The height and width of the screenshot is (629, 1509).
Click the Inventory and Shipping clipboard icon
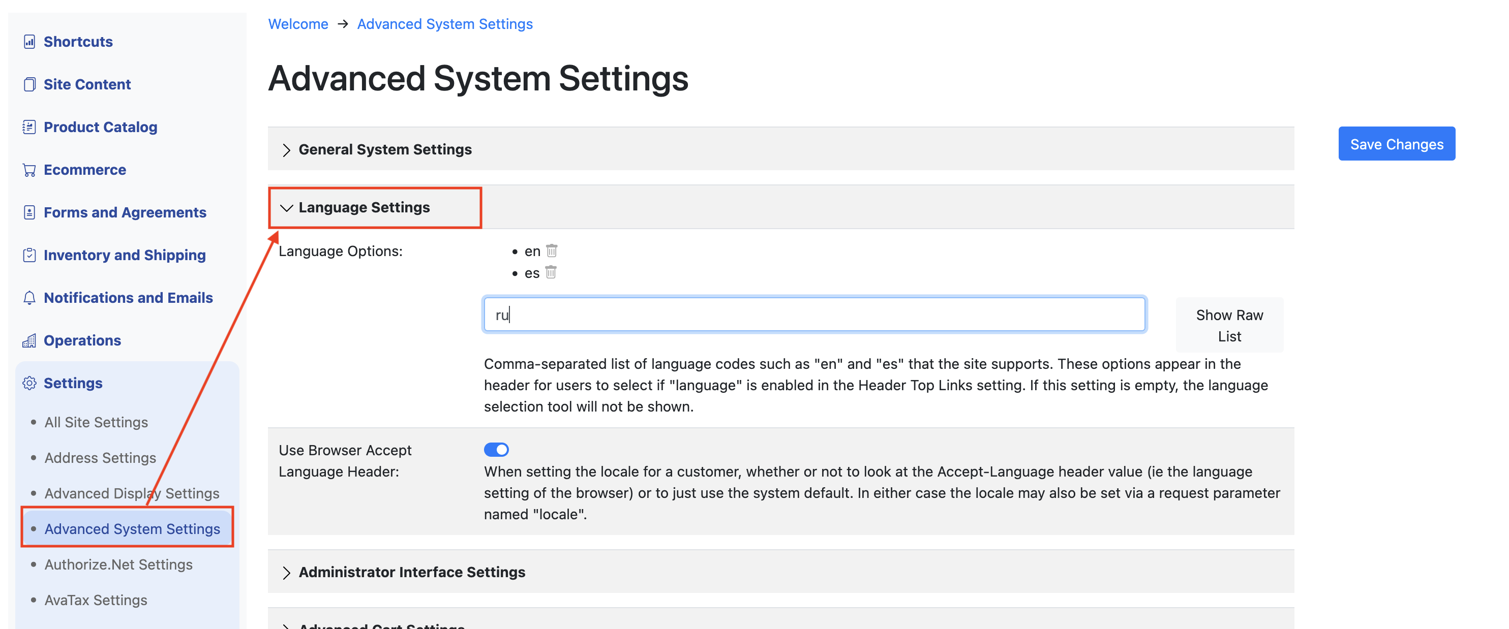29,256
